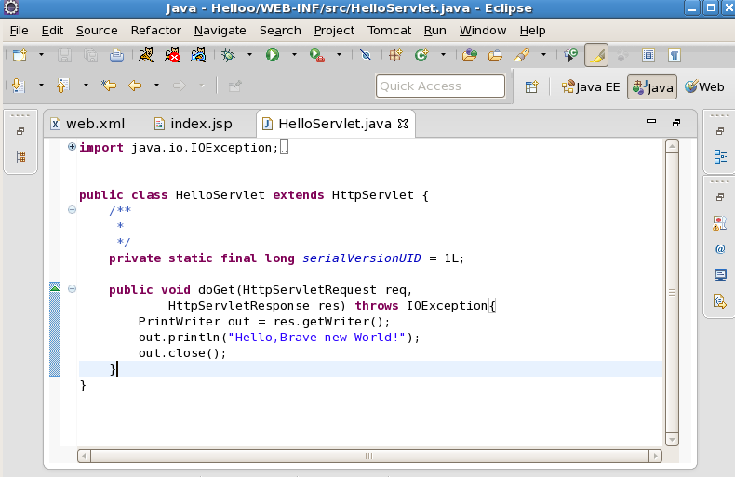
Task: Toggle Mark Occurrences highlighter button
Action: (596, 55)
